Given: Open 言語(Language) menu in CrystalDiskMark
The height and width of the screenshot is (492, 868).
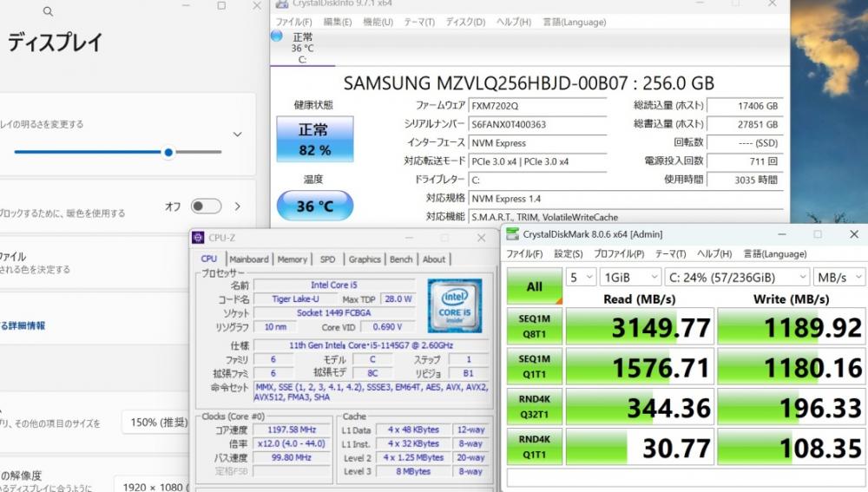Looking at the screenshot, I should click(x=775, y=254).
